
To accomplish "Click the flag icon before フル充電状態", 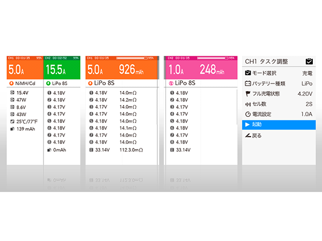I will 248,94.
